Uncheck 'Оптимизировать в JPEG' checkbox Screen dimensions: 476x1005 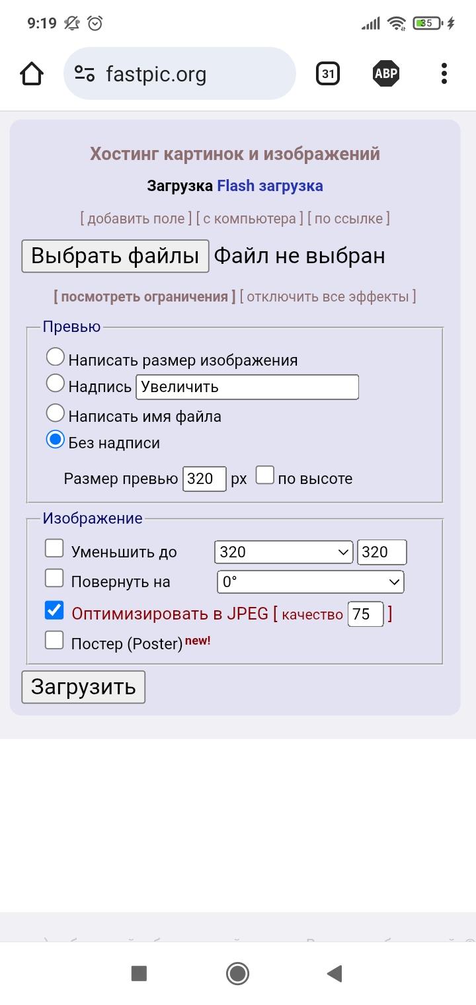coord(54,610)
